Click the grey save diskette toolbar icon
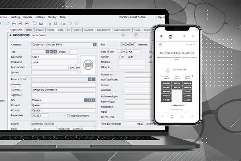Viewport: 241px width, 161px height. [55, 23]
